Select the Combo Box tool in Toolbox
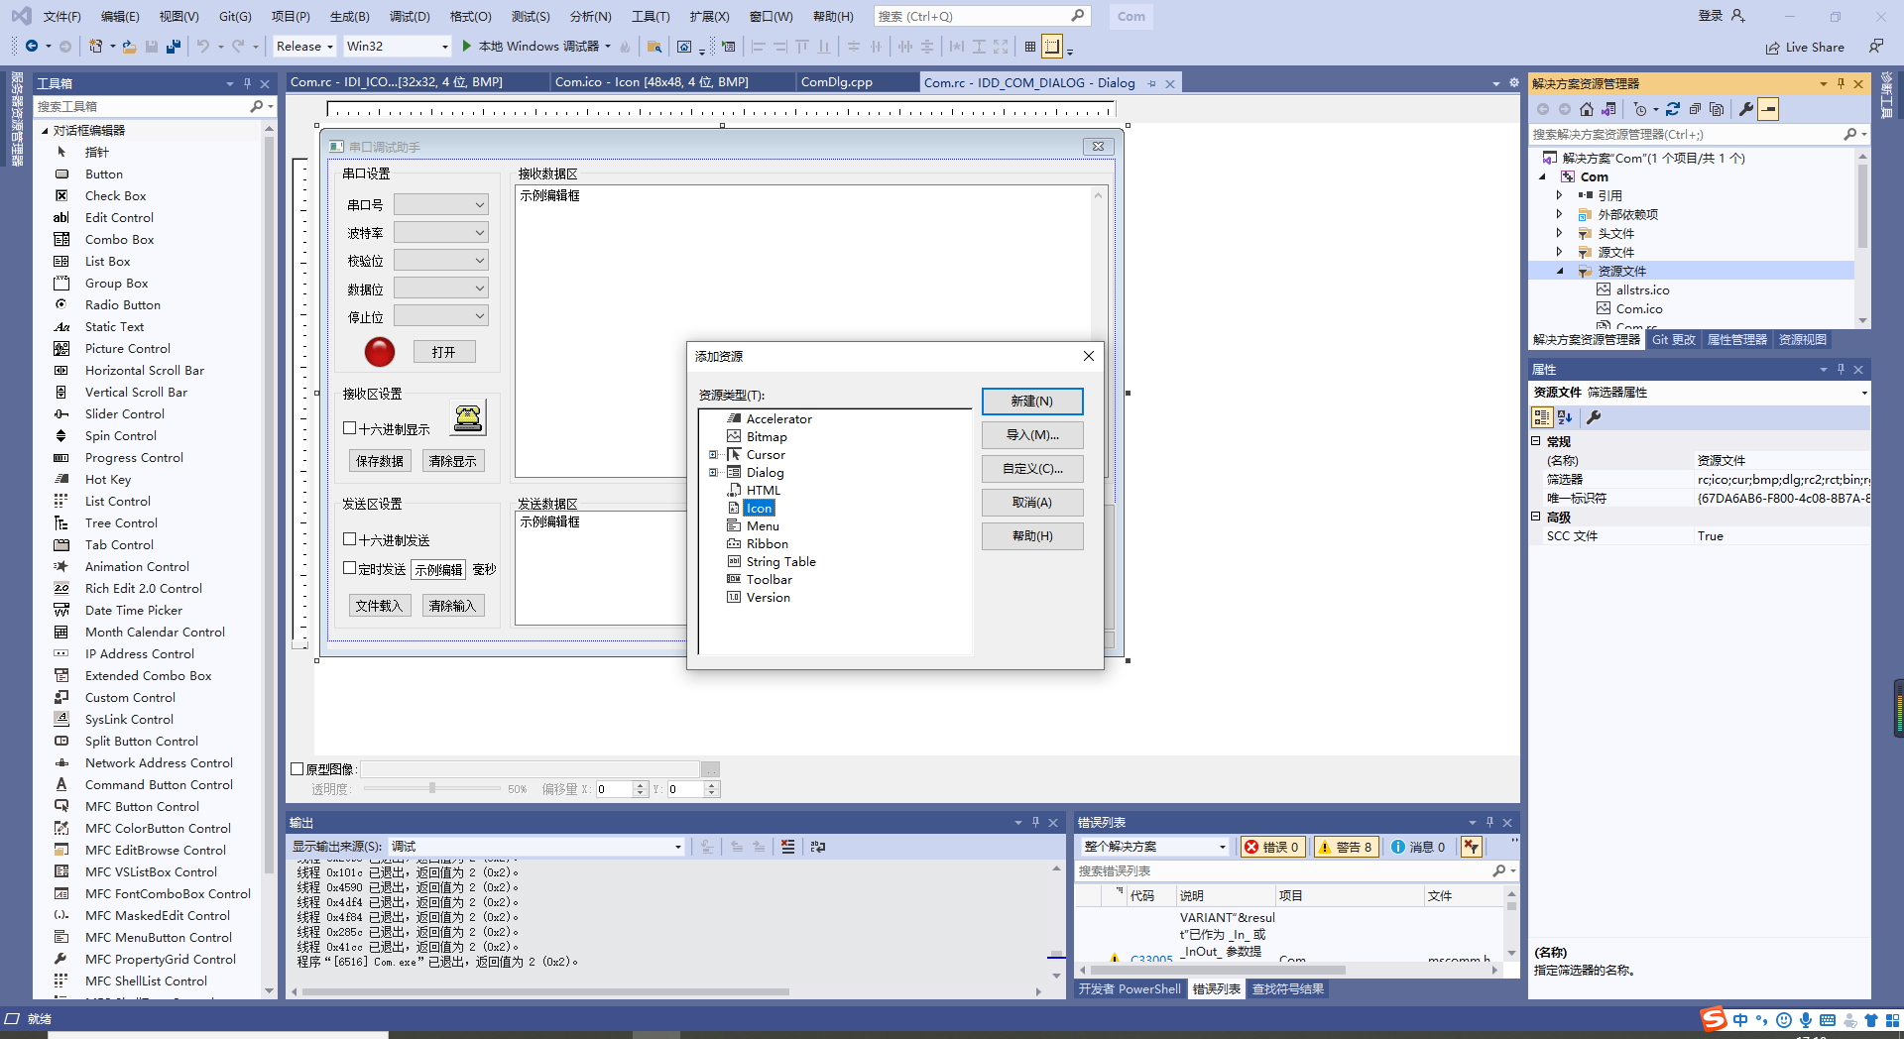The height and width of the screenshot is (1039, 1904). tap(119, 239)
